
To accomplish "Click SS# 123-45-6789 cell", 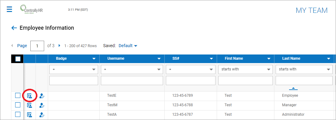I will click(x=183, y=96).
